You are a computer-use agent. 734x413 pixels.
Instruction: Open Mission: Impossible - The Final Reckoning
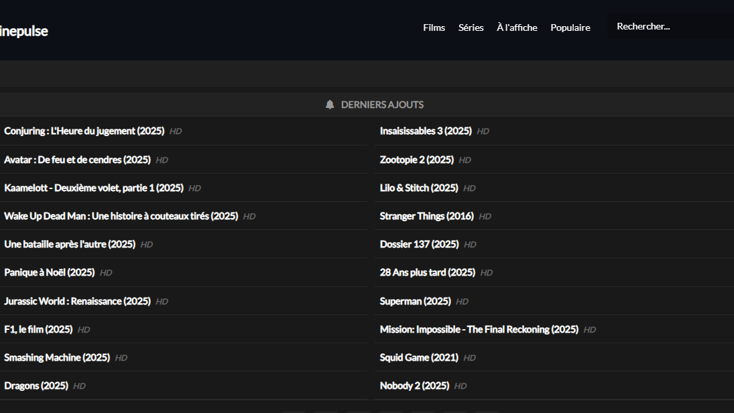pos(479,330)
